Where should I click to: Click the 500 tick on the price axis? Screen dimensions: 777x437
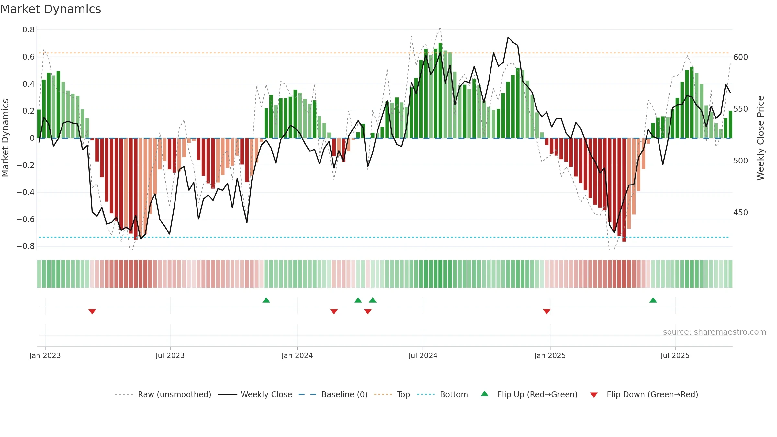click(740, 161)
